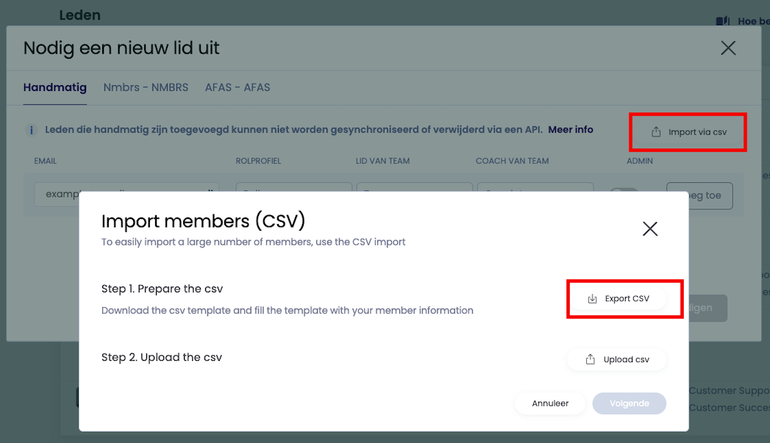Follow the Meer info link
The width and height of the screenshot is (770, 443).
point(571,129)
